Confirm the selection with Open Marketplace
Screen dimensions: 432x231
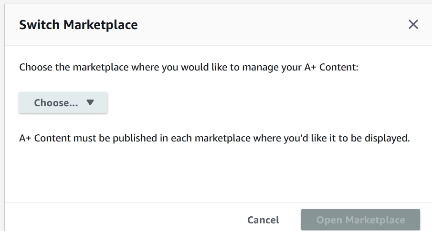tap(360, 220)
